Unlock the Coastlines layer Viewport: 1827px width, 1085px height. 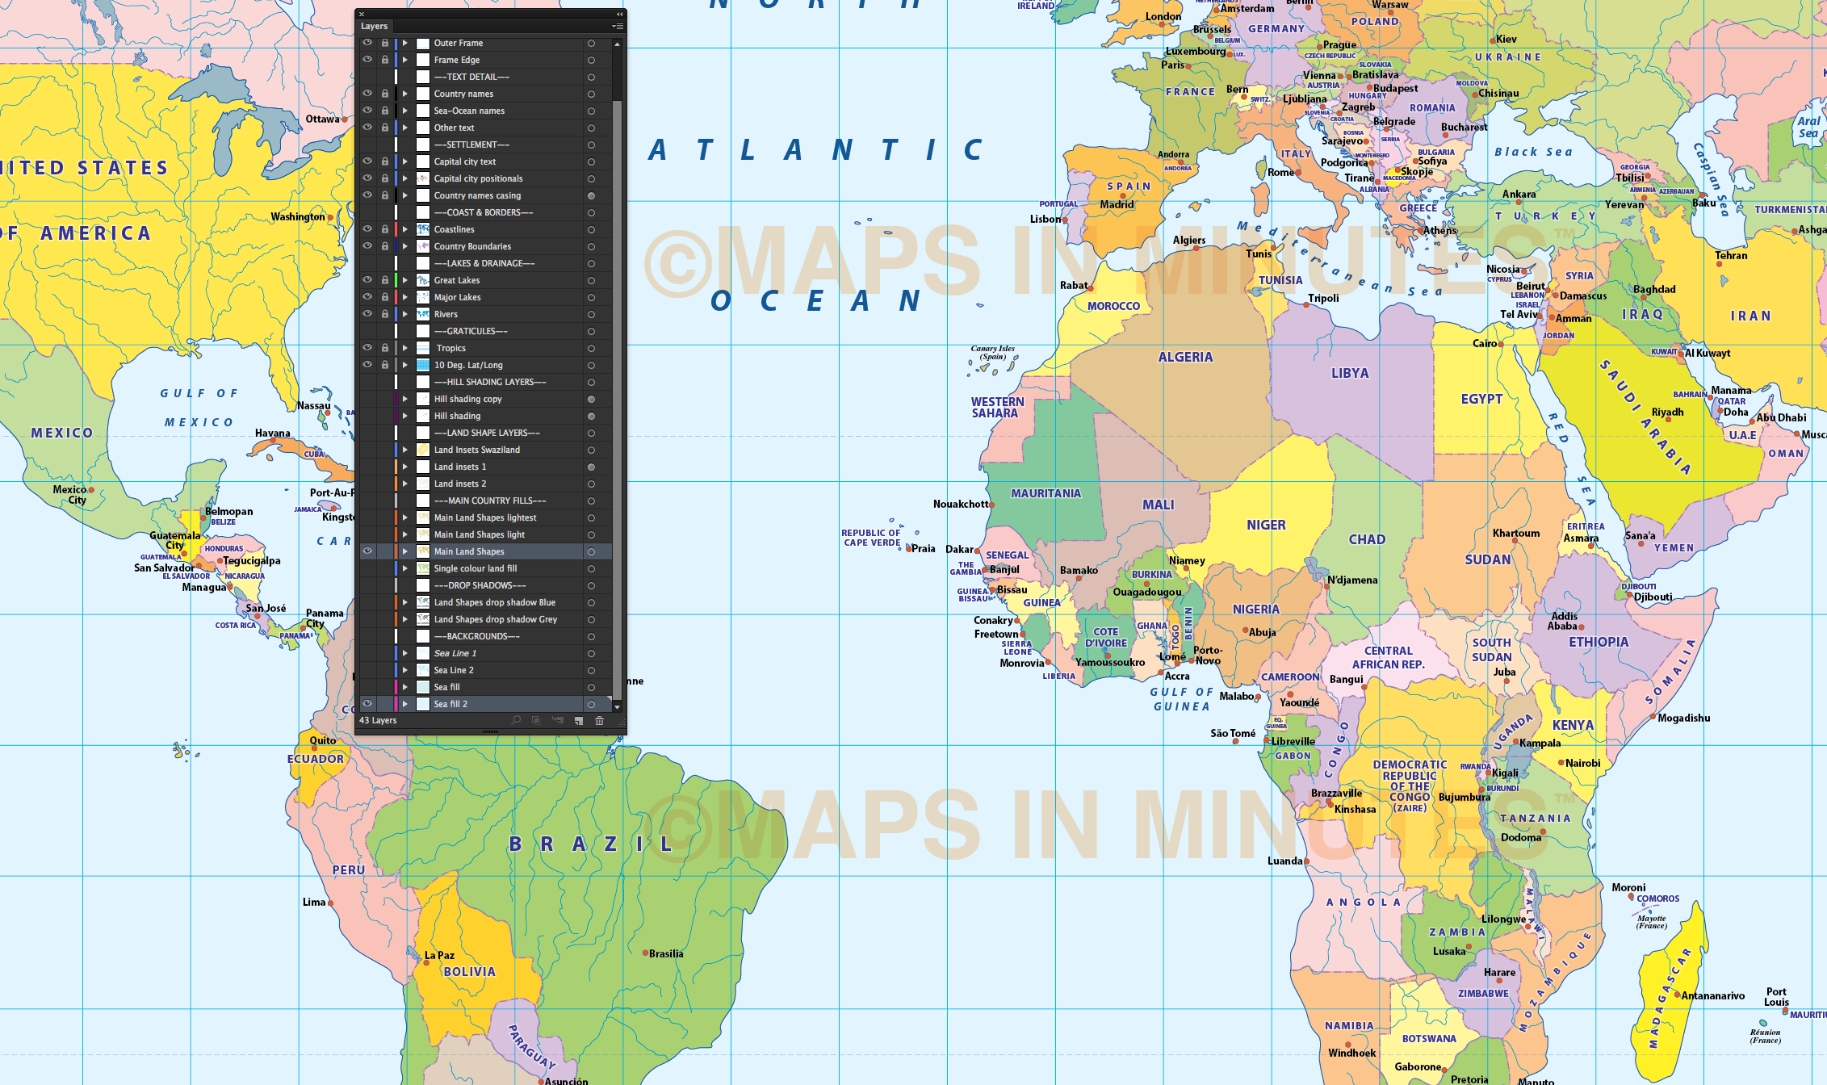coord(384,229)
